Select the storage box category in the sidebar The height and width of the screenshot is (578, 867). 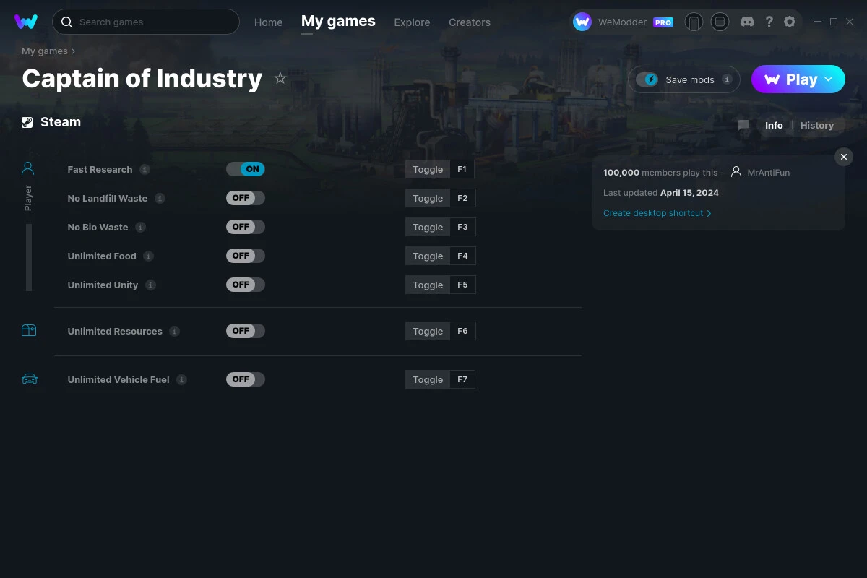point(29,330)
